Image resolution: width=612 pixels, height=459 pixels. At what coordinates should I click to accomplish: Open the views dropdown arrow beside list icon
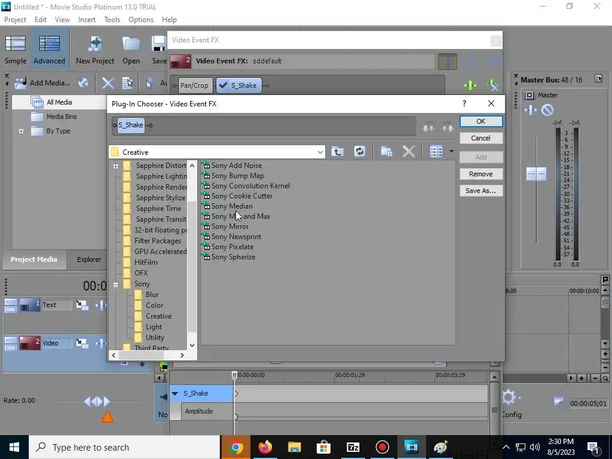point(451,151)
